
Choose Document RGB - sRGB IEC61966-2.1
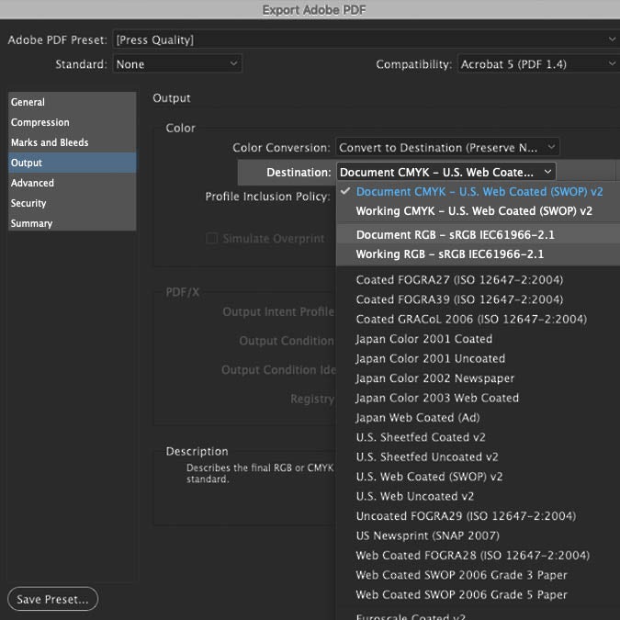[456, 234]
